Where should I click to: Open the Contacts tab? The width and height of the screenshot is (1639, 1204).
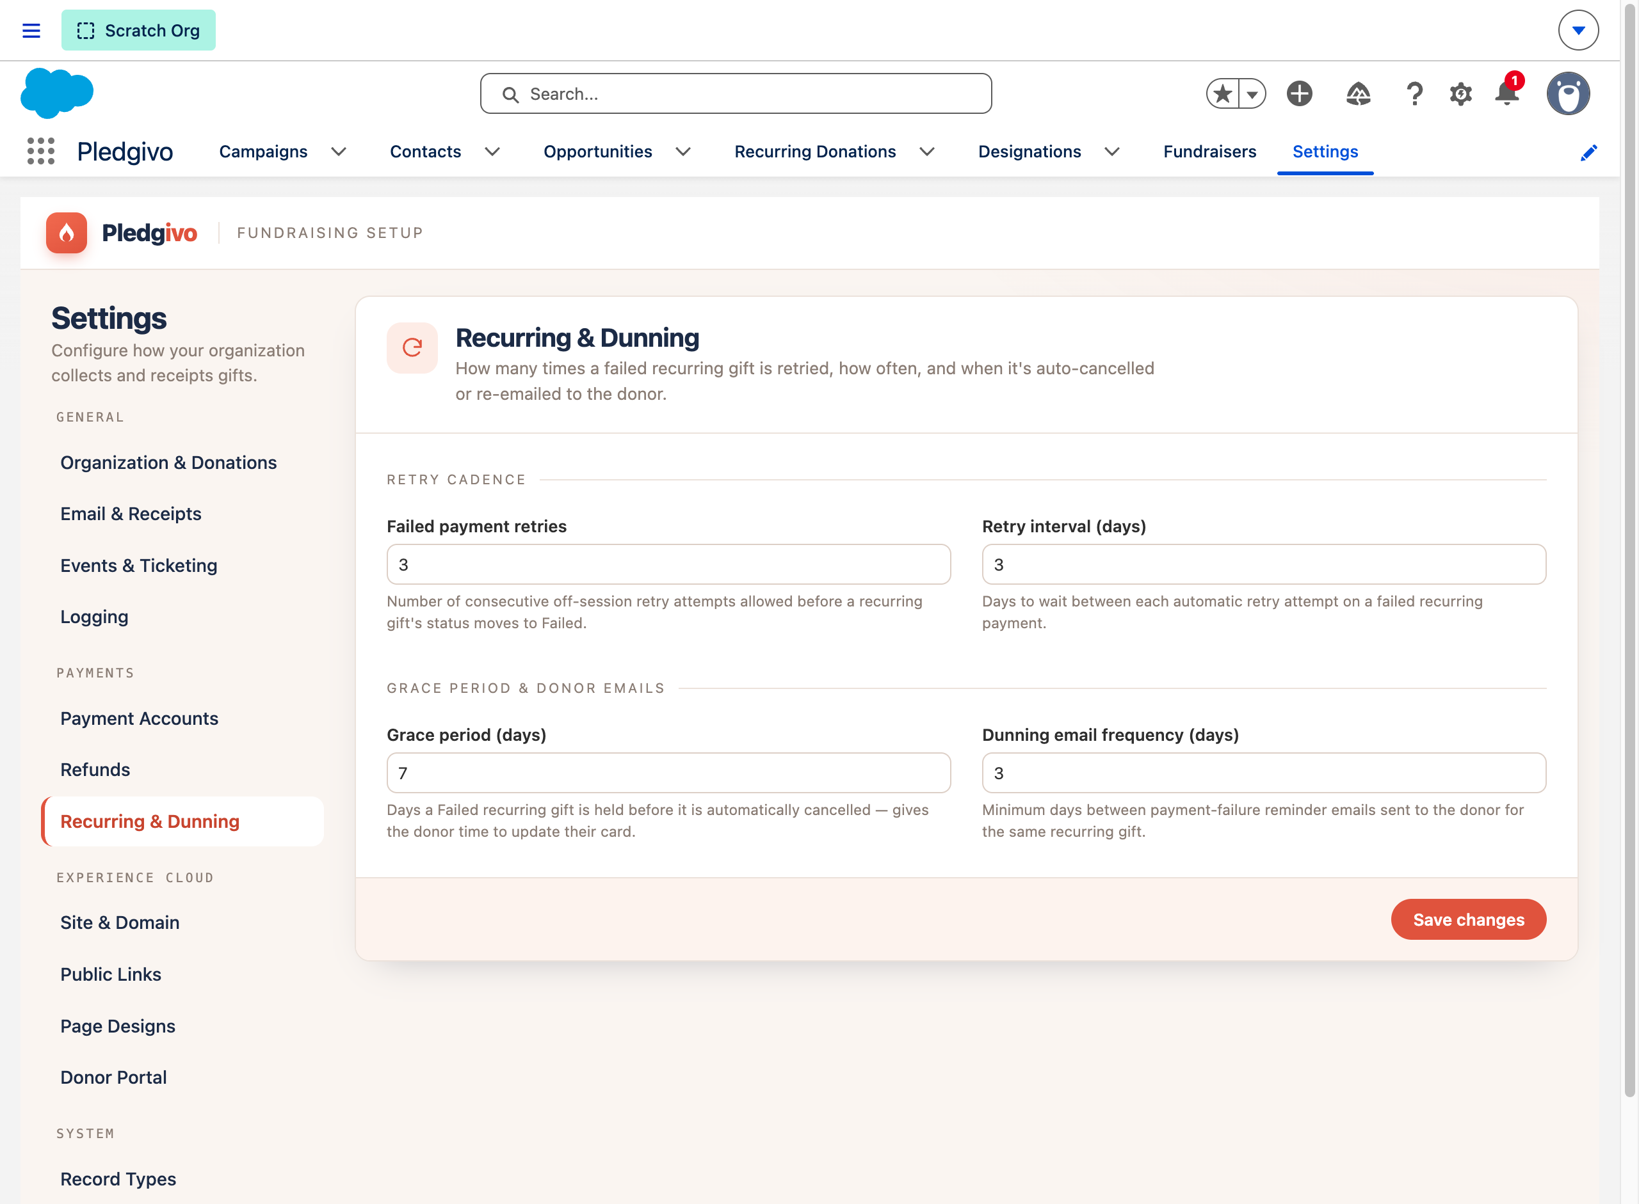(x=425, y=152)
